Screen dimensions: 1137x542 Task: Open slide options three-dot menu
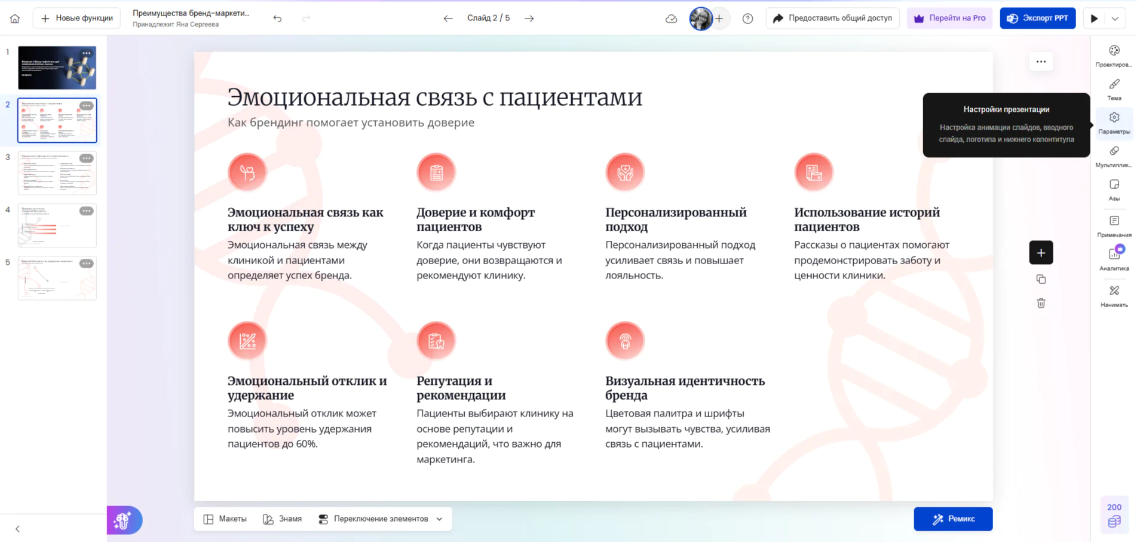point(1041,62)
